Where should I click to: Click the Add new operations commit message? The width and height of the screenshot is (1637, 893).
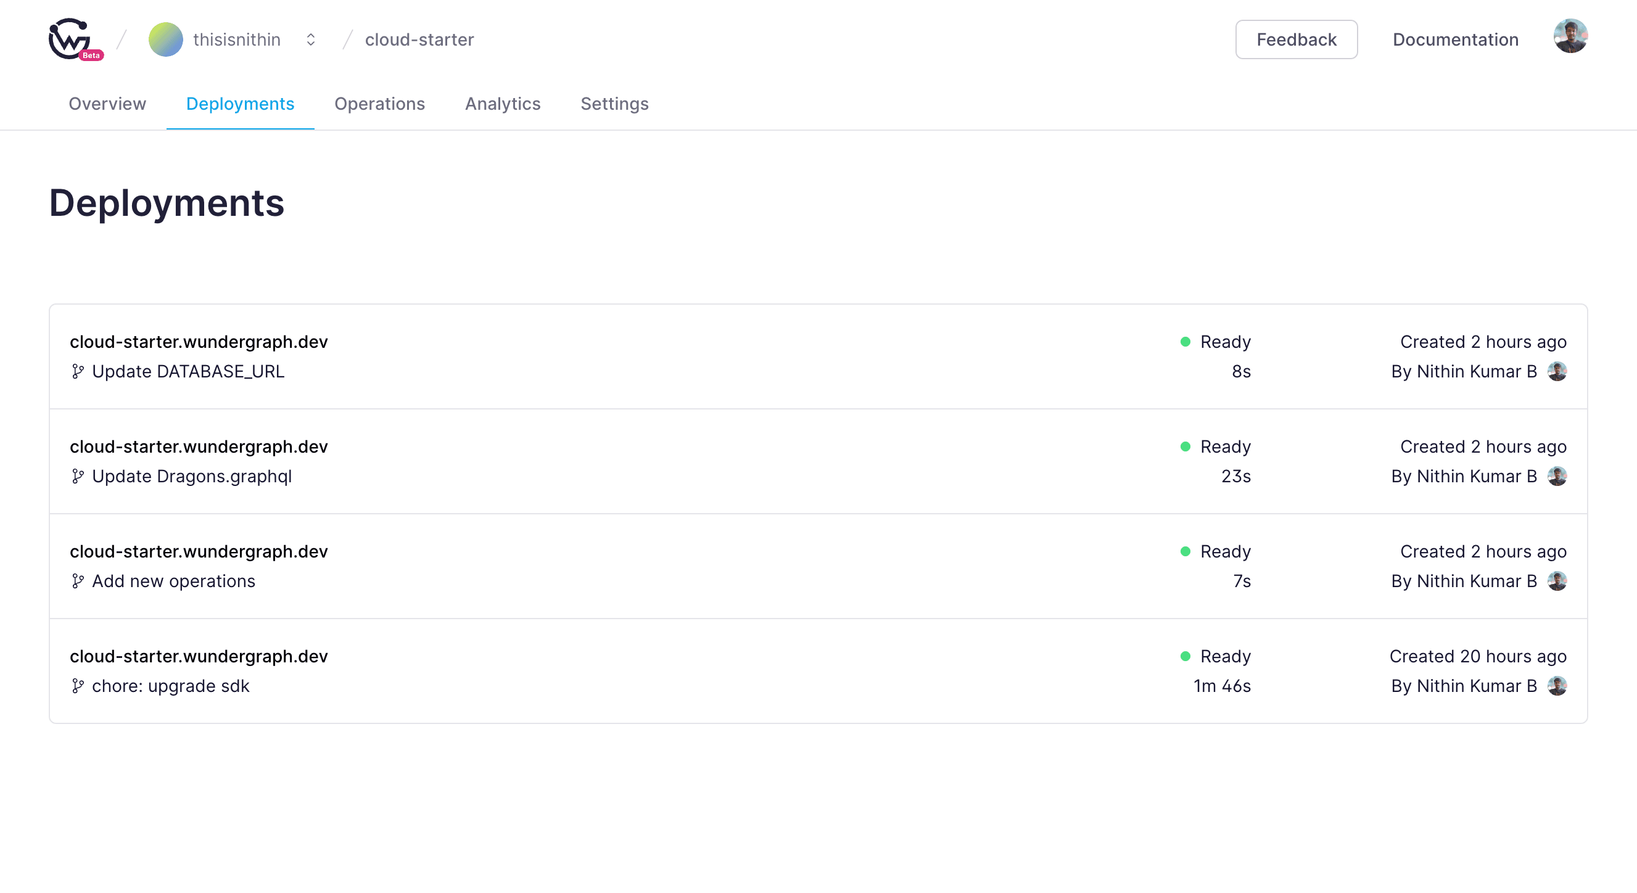tap(173, 581)
